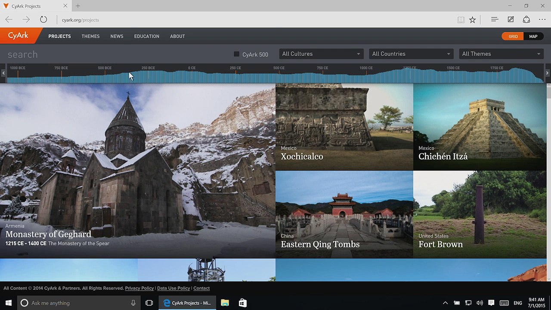
Task: Expand the All Themes dropdown
Action: click(x=501, y=54)
